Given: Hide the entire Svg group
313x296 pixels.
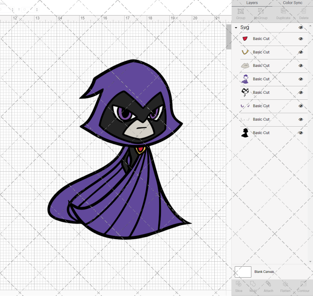Looking at the screenshot, I should 300,28.
